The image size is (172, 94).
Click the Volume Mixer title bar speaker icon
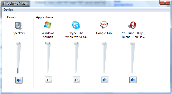(4, 4)
